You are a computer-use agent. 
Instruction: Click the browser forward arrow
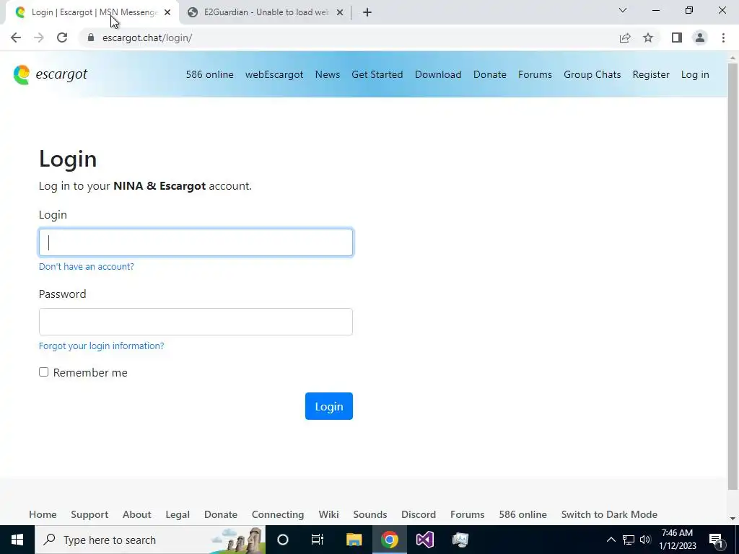pos(39,38)
